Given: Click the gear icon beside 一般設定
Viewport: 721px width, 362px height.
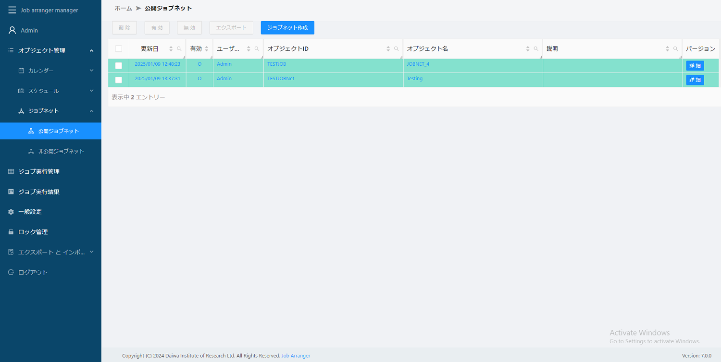Looking at the screenshot, I should coord(10,211).
